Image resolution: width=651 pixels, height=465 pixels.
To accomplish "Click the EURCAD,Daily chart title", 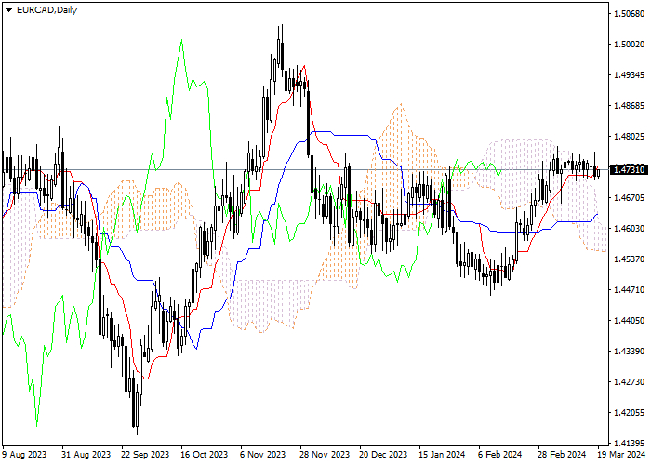I will click(46, 10).
